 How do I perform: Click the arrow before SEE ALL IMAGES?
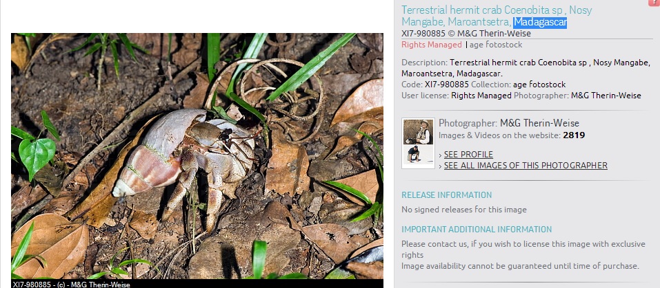[440, 166]
